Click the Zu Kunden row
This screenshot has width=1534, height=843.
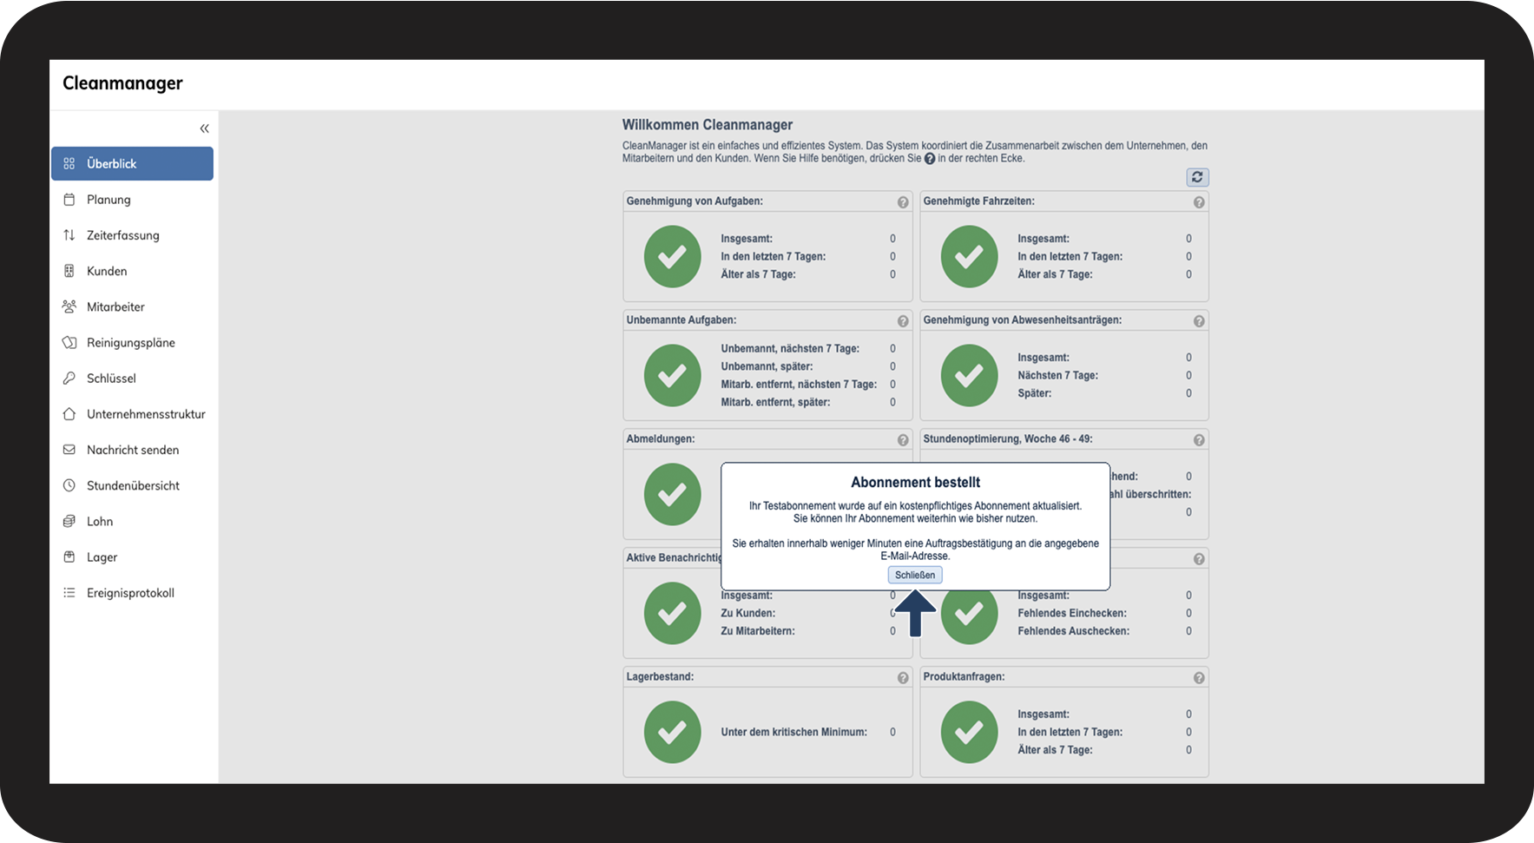point(808,613)
